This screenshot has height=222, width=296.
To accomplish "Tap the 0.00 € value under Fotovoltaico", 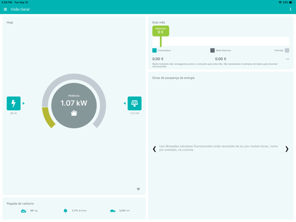I will (x=158, y=59).
